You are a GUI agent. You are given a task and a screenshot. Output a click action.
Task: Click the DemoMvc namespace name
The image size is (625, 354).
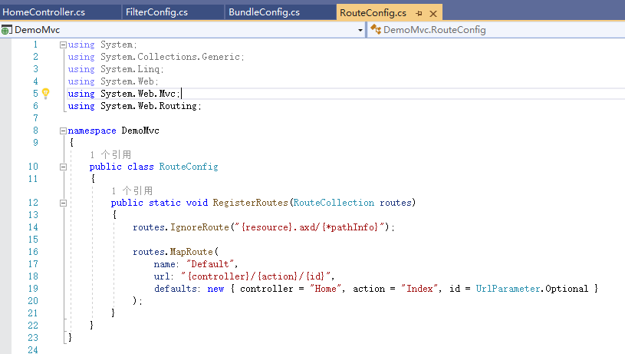pyautogui.click(x=140, y=131)
